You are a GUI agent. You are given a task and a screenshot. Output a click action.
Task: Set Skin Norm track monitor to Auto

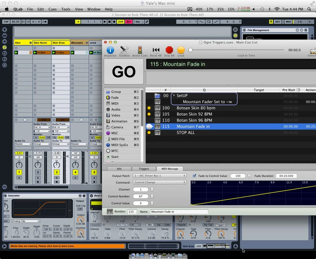click(x=42, y=138)
